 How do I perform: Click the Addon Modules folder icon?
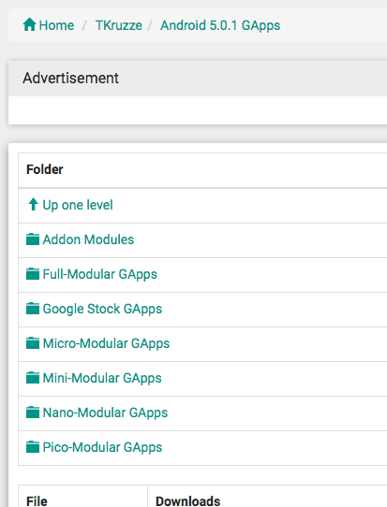click(33, 239)
